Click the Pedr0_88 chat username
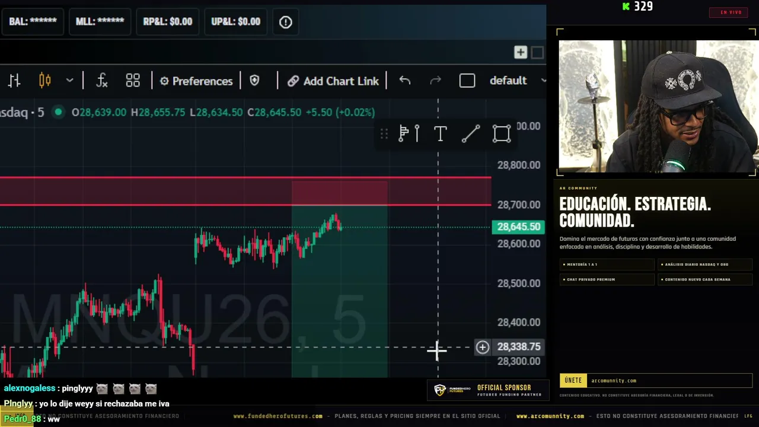759x427 pixels. point(22,419)
